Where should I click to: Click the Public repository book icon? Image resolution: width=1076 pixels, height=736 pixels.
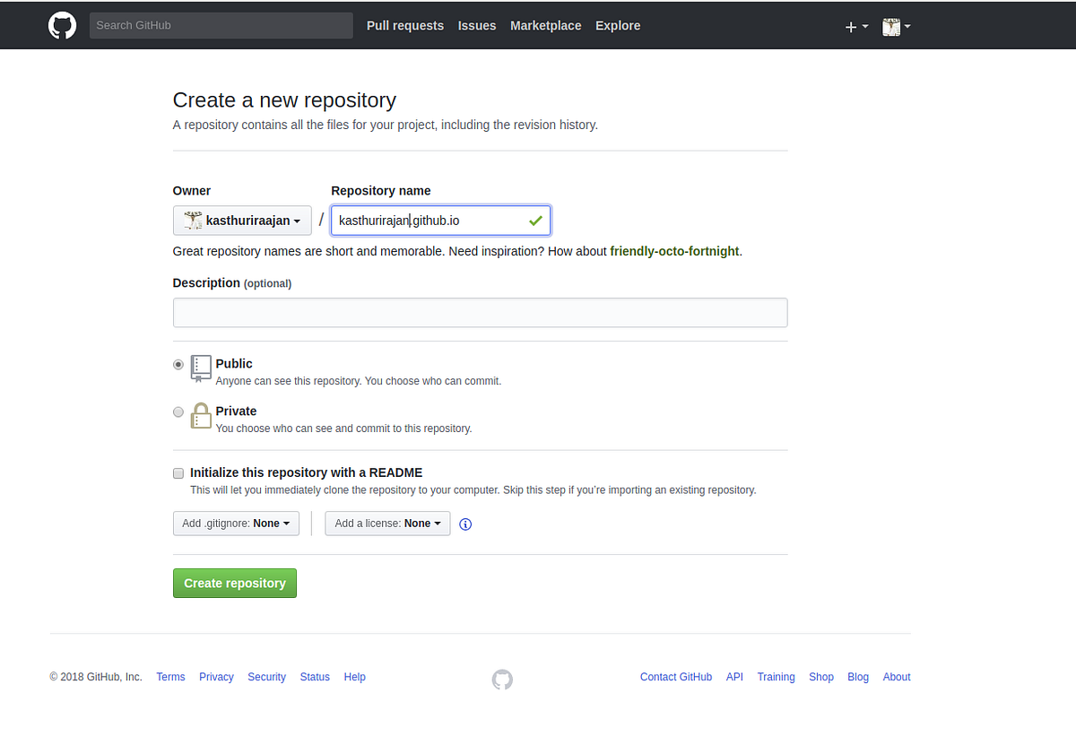coord(201,368)
